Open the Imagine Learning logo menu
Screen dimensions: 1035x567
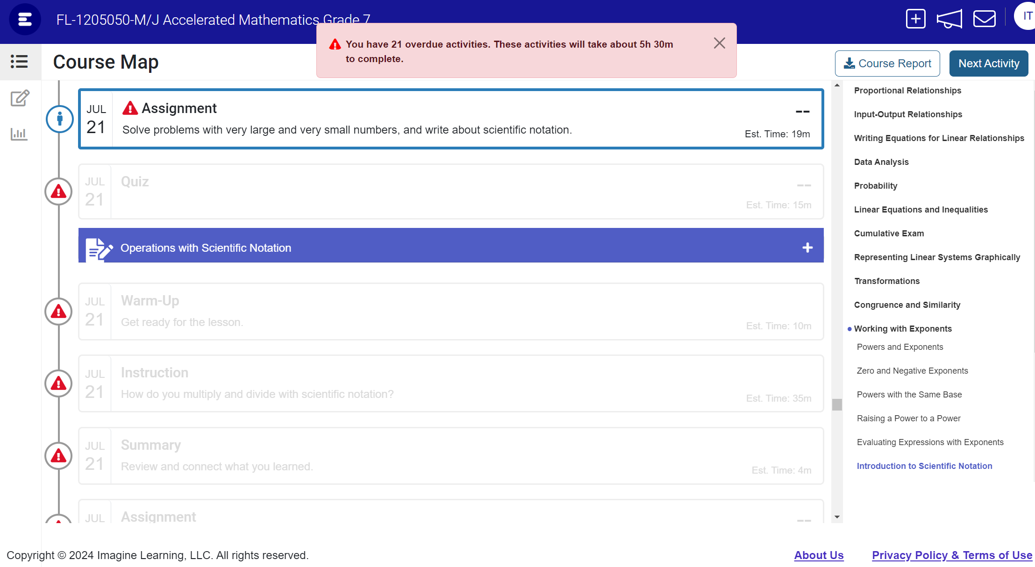coord(25,20)
